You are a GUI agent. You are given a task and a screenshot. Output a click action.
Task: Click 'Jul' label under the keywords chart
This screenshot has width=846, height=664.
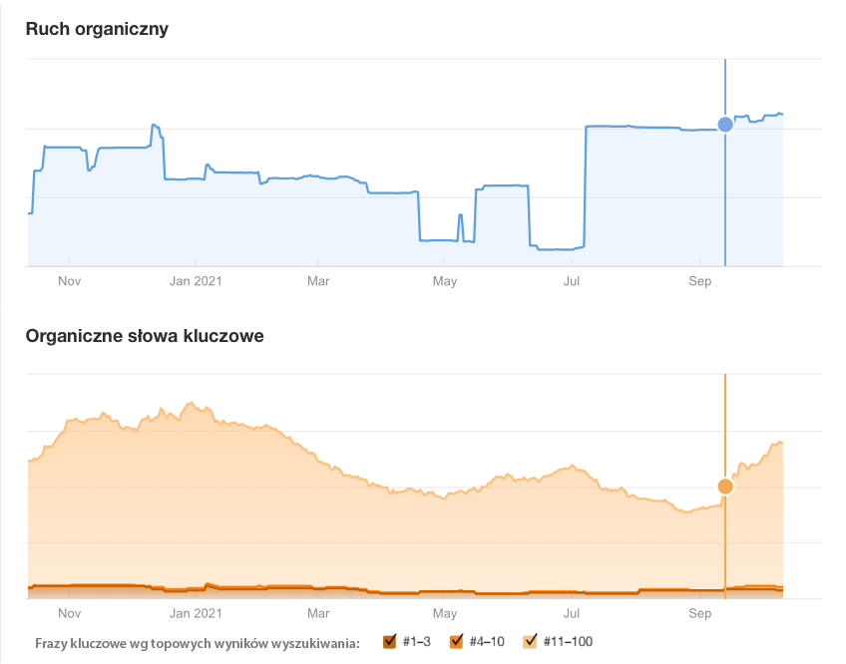[x=572, y=613]
